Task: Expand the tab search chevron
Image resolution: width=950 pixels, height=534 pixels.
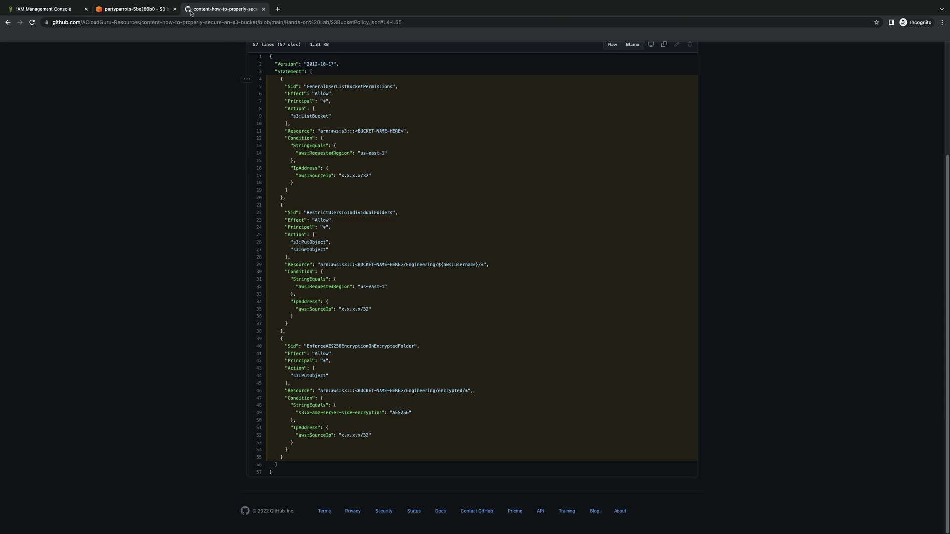Action: (941, 9)
